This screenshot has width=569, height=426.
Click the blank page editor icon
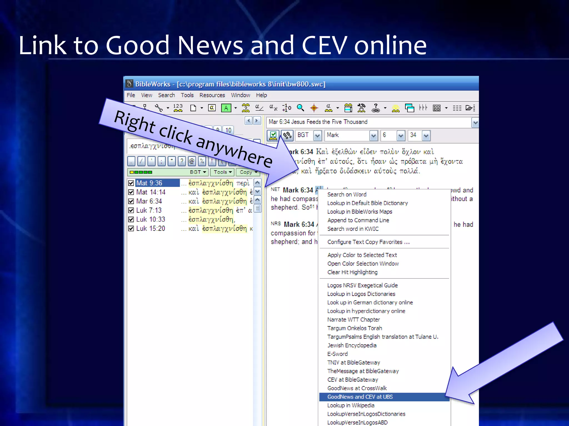193,108
